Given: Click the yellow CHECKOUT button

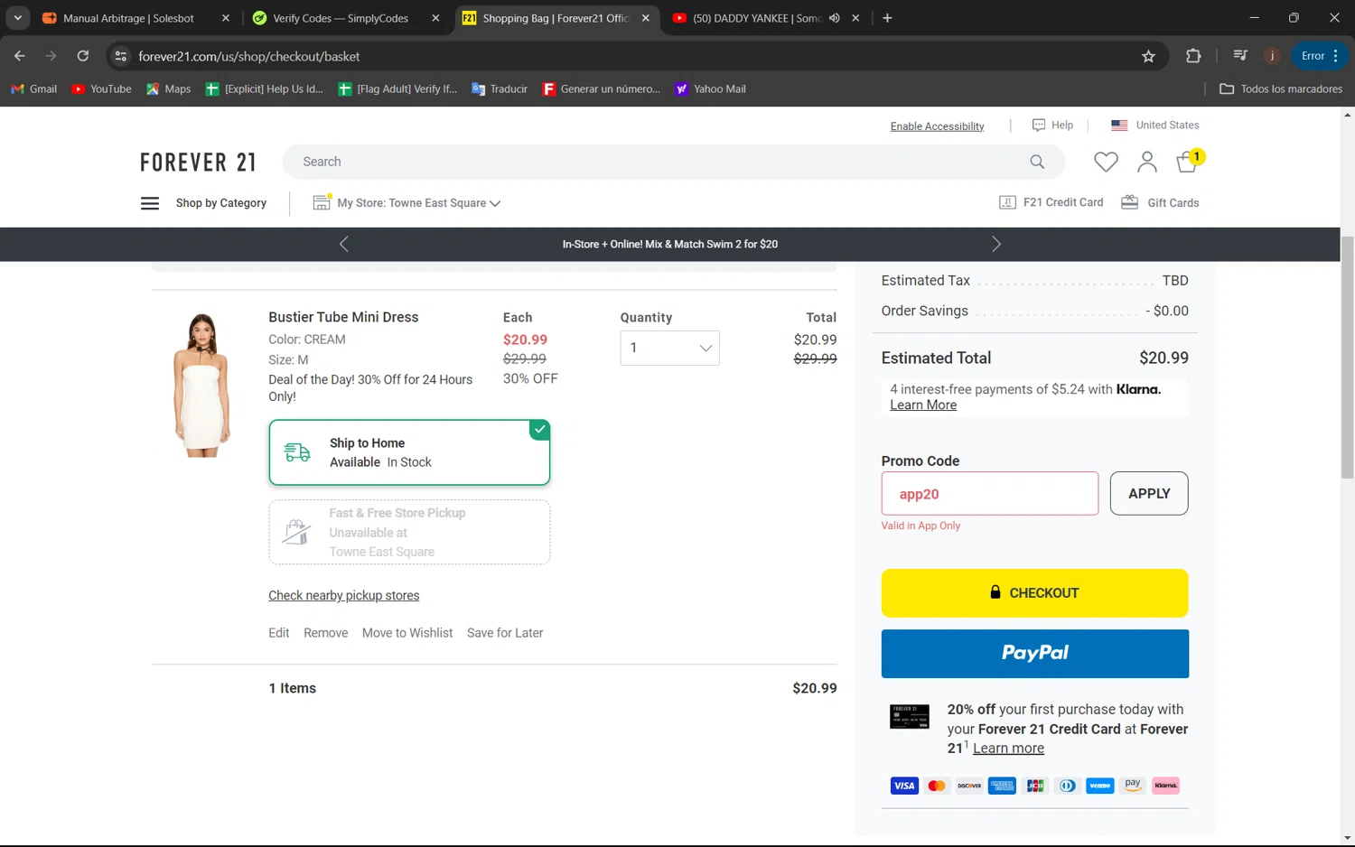Looking at the screenshot, I should point(1034,593).
